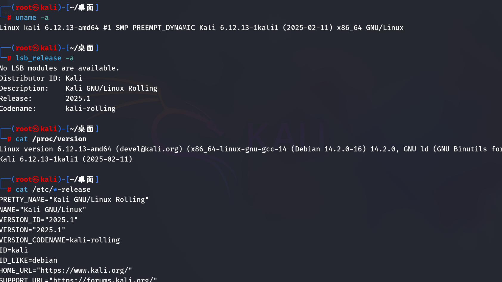Click the "uname" command text
The height and width of the screenshot is (282, 502).
tap(26, 18)
